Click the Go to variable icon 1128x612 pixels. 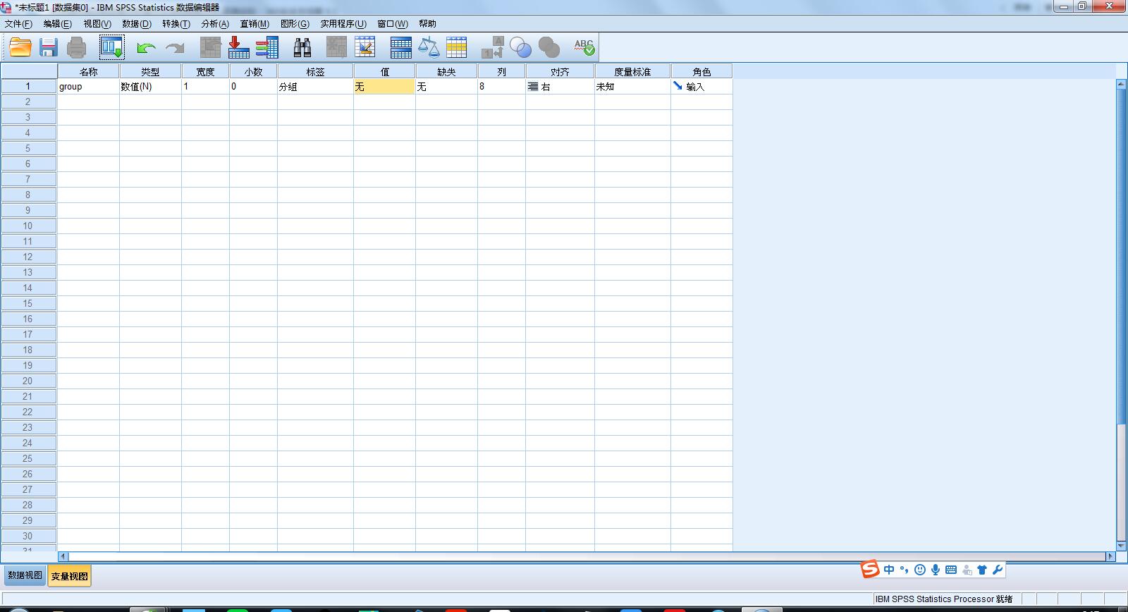tap(238, 47)
